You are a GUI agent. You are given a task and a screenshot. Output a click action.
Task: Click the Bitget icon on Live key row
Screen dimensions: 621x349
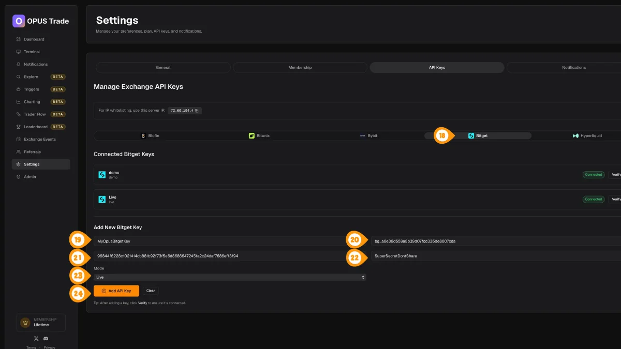coord(102,199)
